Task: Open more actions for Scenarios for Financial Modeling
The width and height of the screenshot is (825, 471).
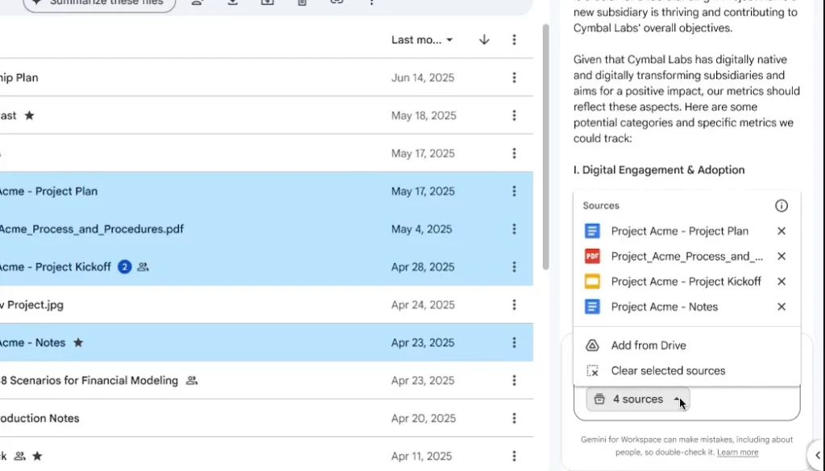Action: click(x=514, y=381)
